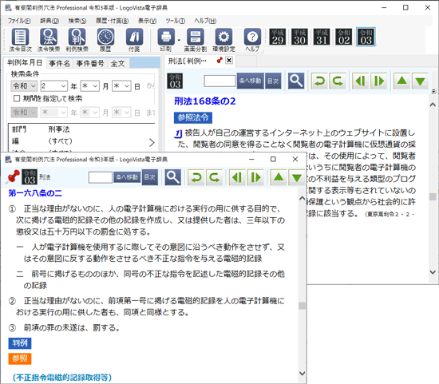Open the year dropdown showing 2
The image size is (439, 384).
point(54,86)
